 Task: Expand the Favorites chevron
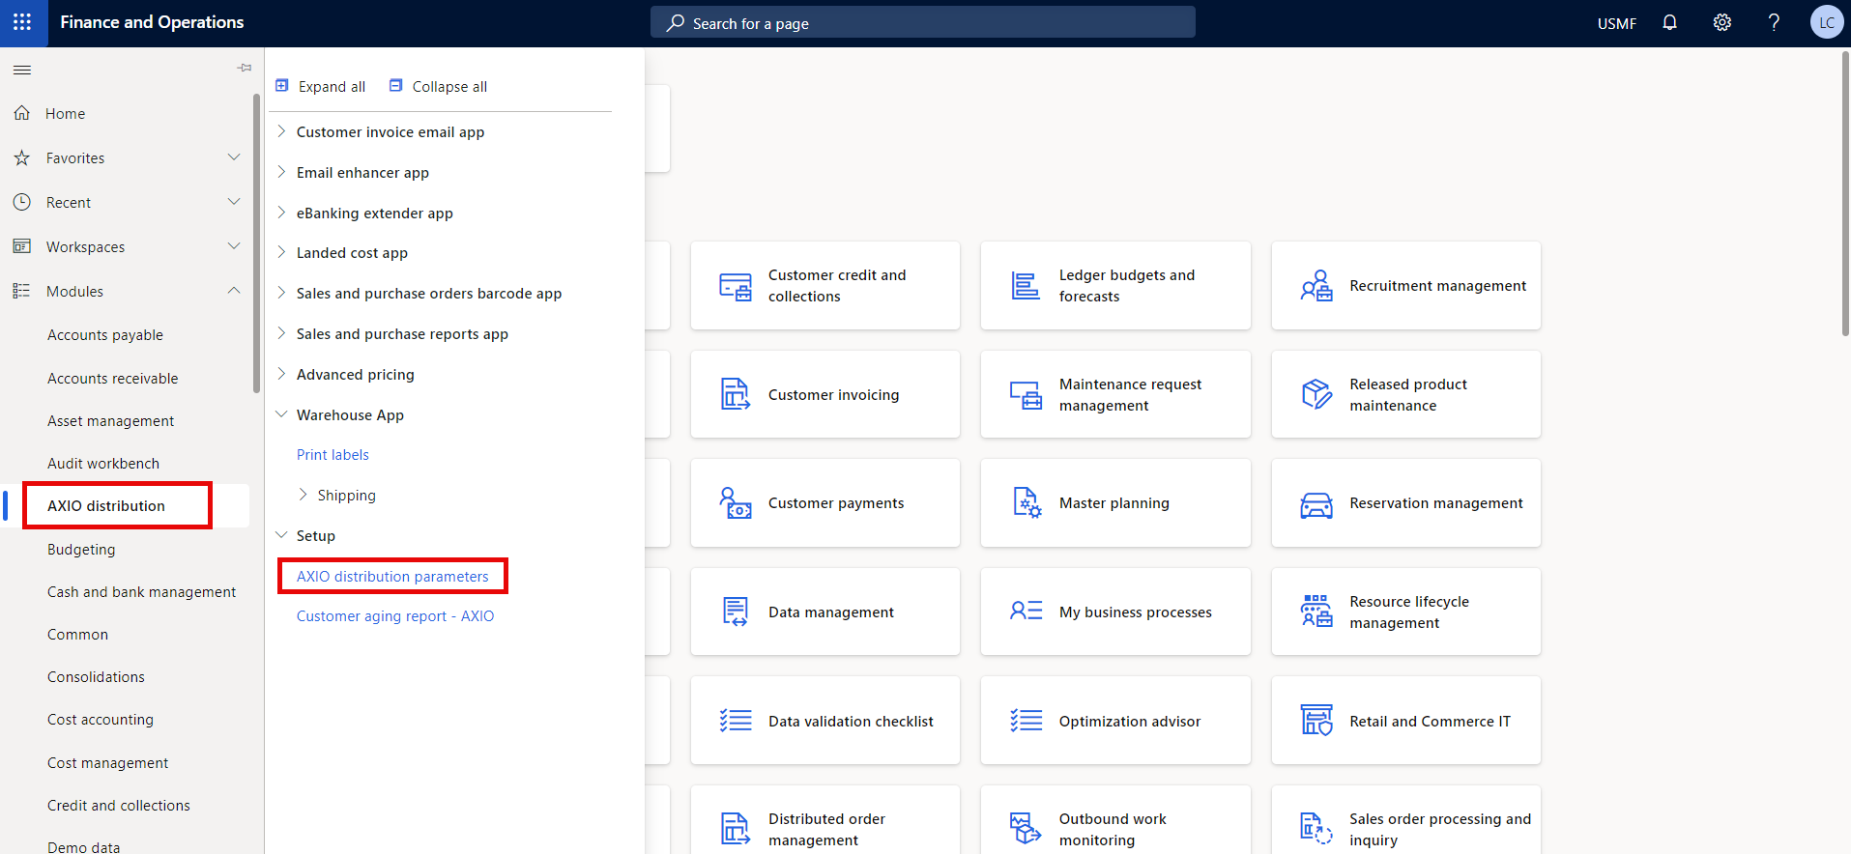(x=234, y=157)
